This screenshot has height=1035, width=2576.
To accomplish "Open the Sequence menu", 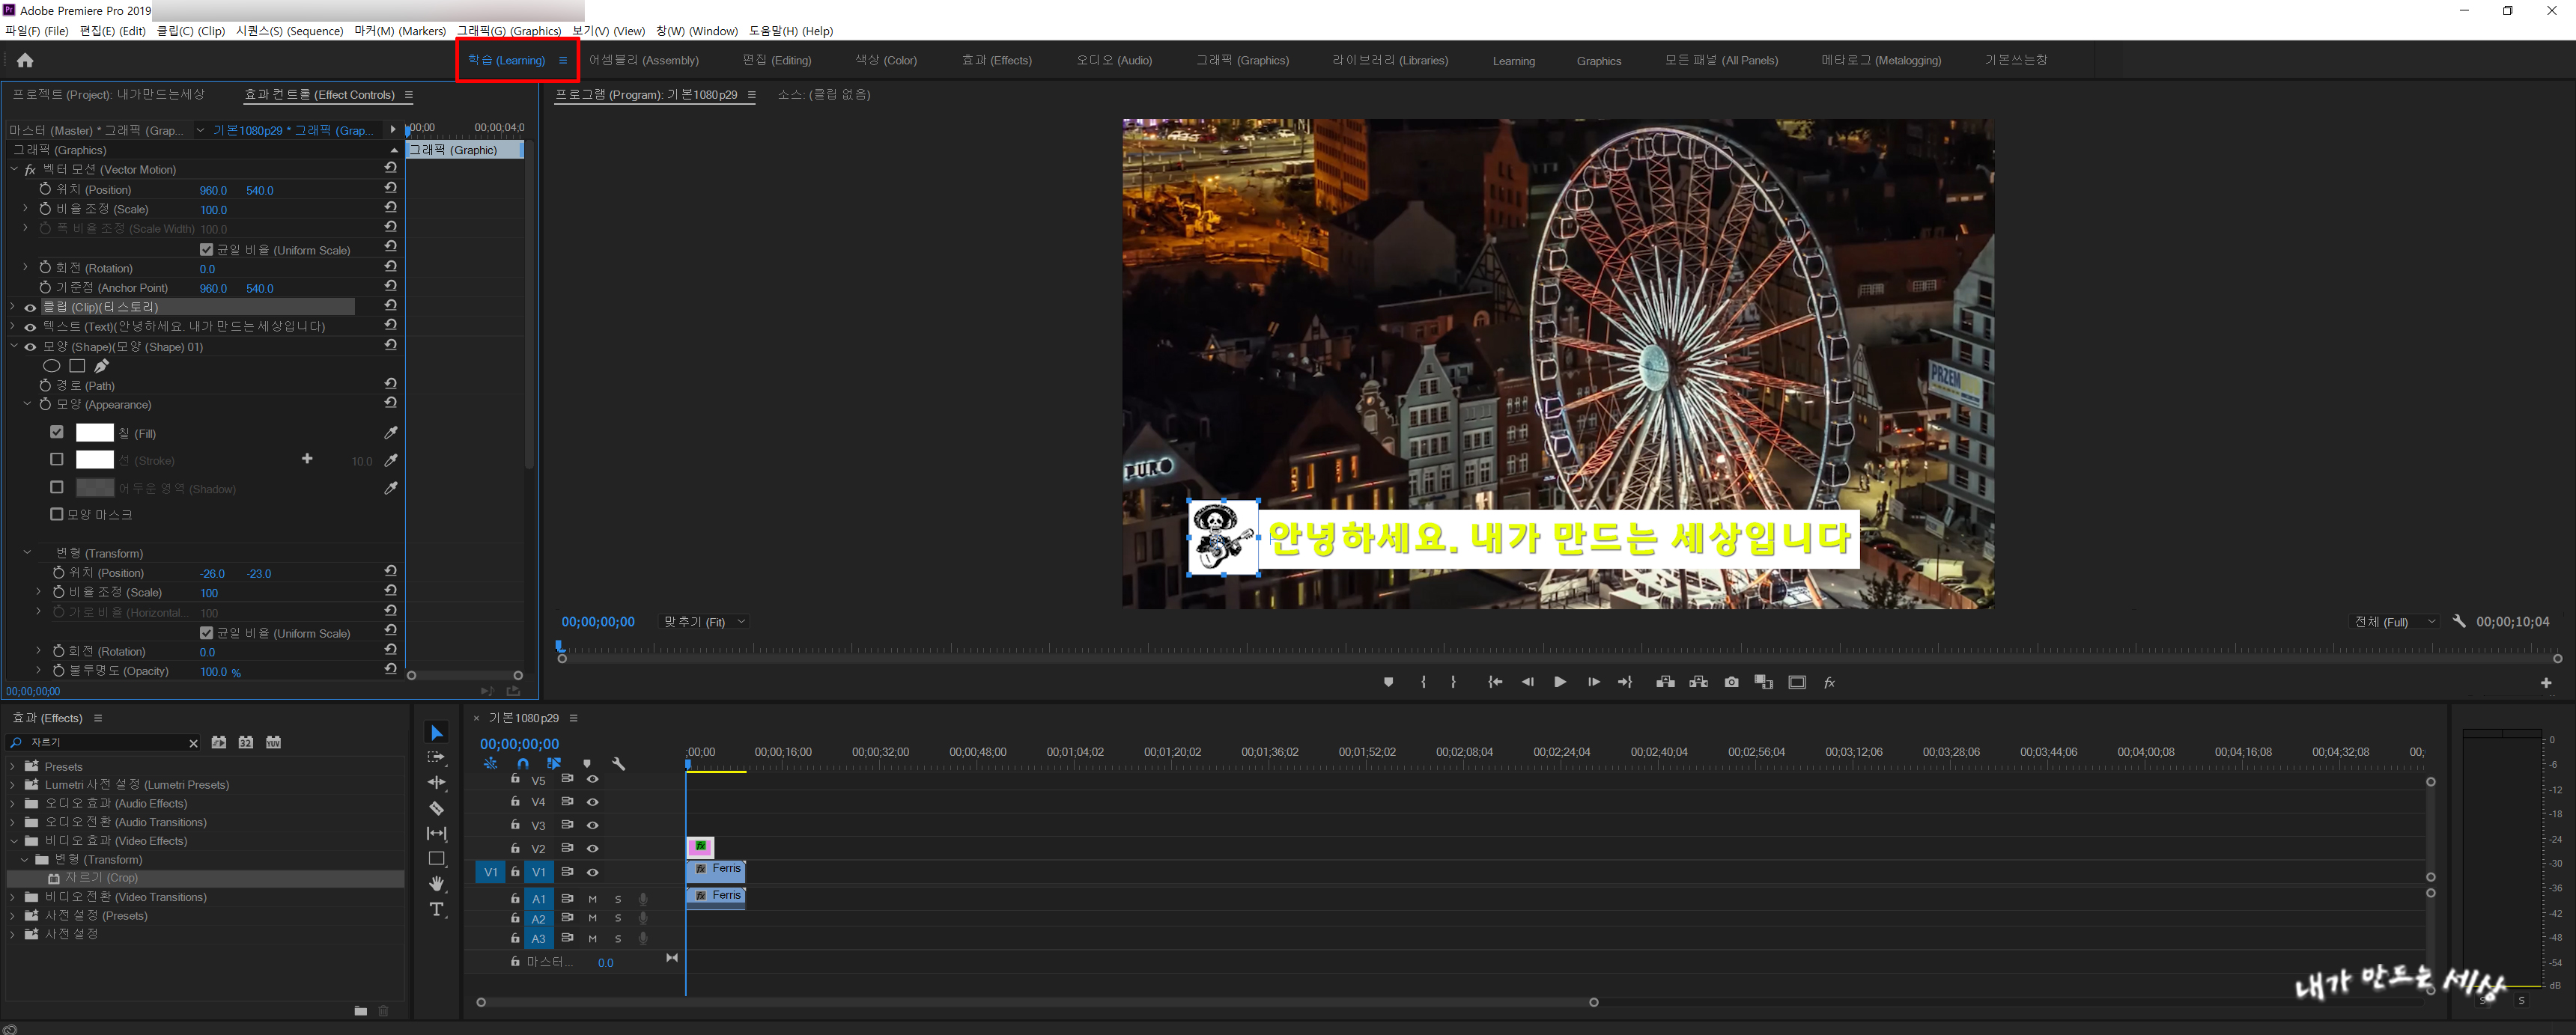I will tap(289, 31).
